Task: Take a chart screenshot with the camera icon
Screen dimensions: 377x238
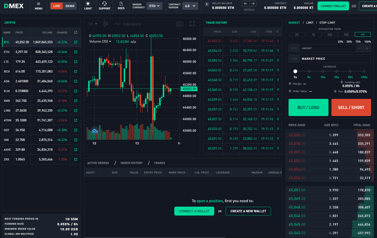Action: coord(180,23)
